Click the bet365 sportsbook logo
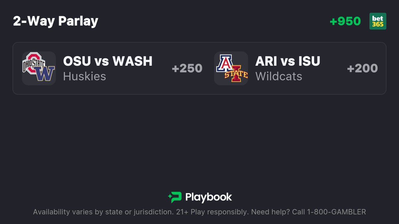 378,21
